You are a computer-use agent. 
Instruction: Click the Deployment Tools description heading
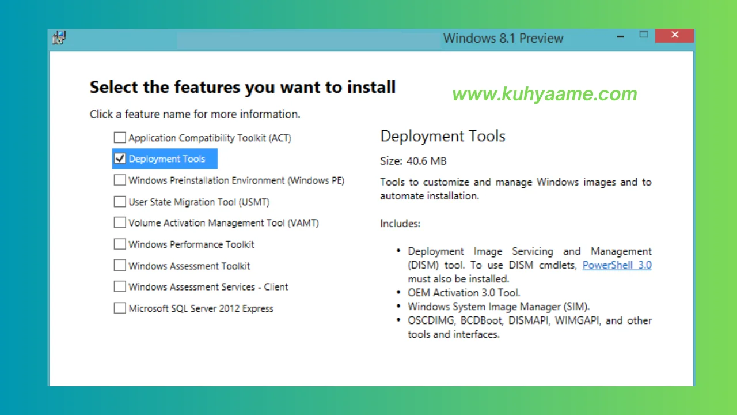click(x=443, y=136)
